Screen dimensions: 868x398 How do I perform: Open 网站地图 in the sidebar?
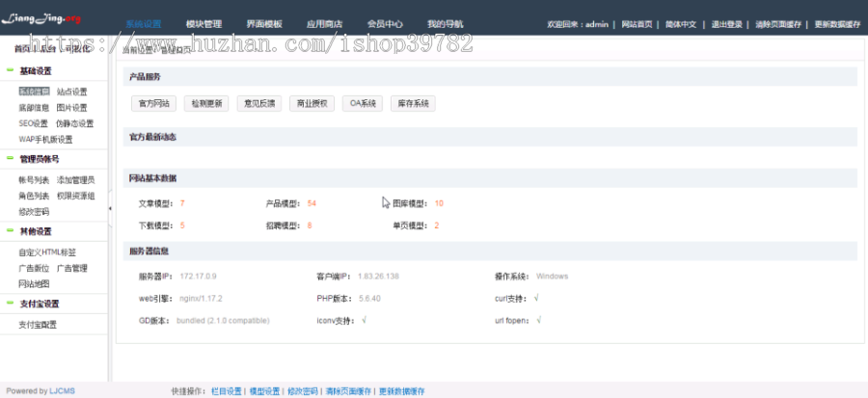pyautogui.click(x=34, y=284)
